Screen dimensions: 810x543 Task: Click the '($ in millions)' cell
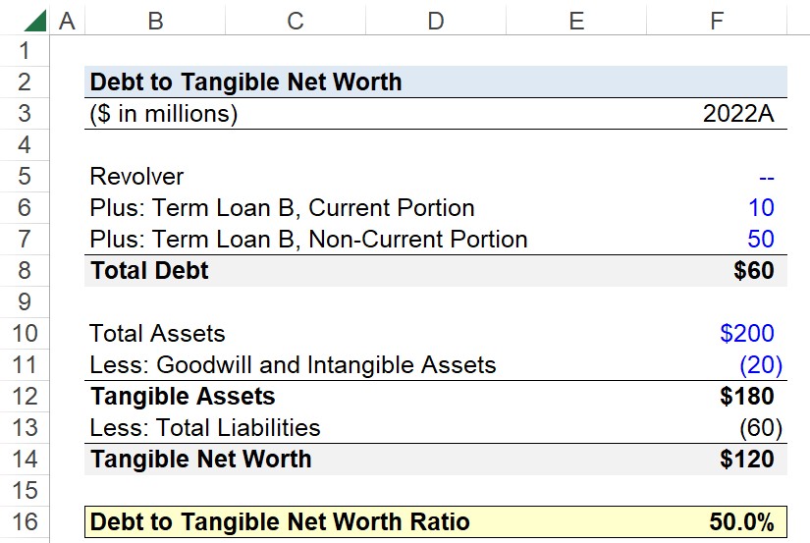pyautogui.click(x=164, y=114)
